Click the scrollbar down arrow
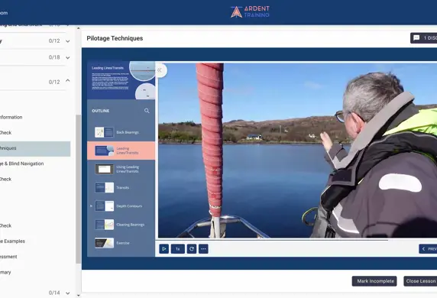437x298 pixels. 79,295
